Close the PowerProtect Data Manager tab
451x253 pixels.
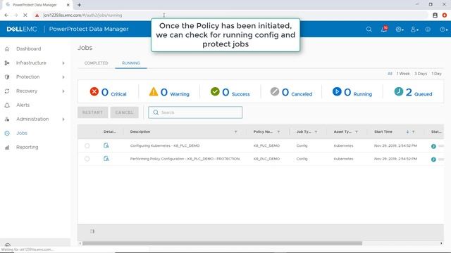click(x=68, y=5)
